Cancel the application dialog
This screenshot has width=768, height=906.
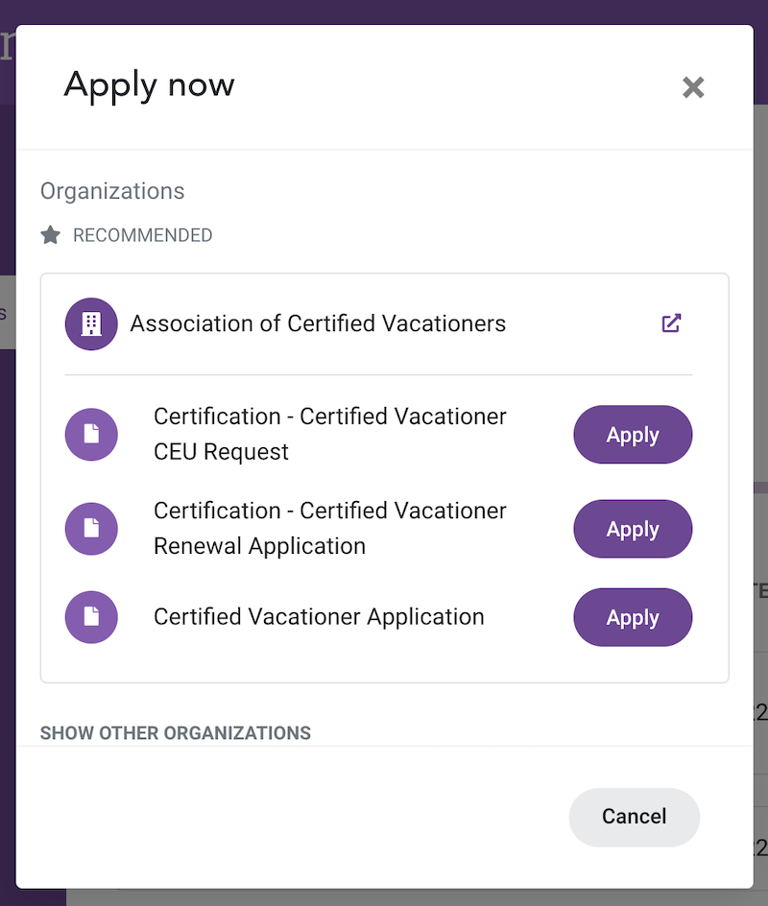pos(634,817)
